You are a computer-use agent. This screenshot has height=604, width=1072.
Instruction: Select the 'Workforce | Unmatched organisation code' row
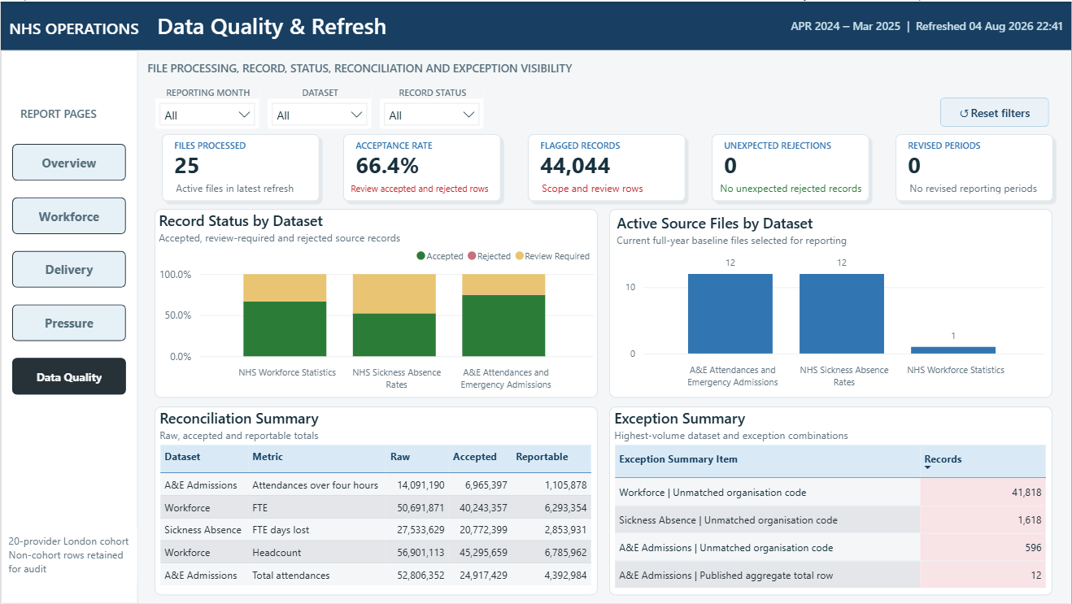(830, 493)
